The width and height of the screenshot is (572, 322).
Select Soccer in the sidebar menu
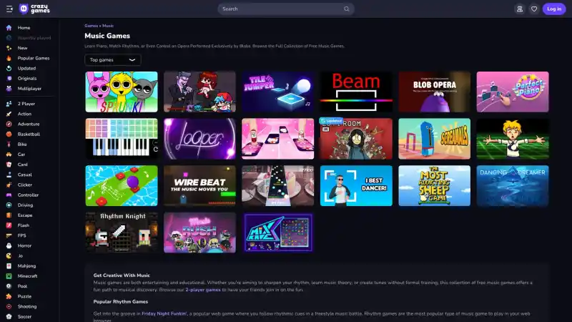click(24, 317)
